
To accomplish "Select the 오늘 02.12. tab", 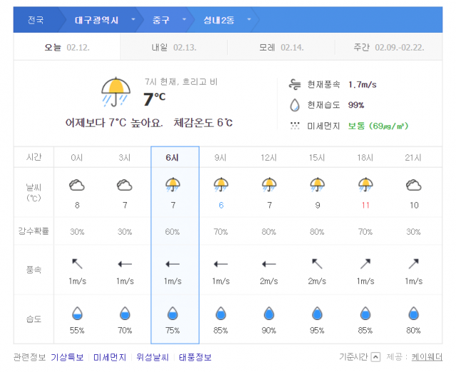I will click(x=67, y=47).
